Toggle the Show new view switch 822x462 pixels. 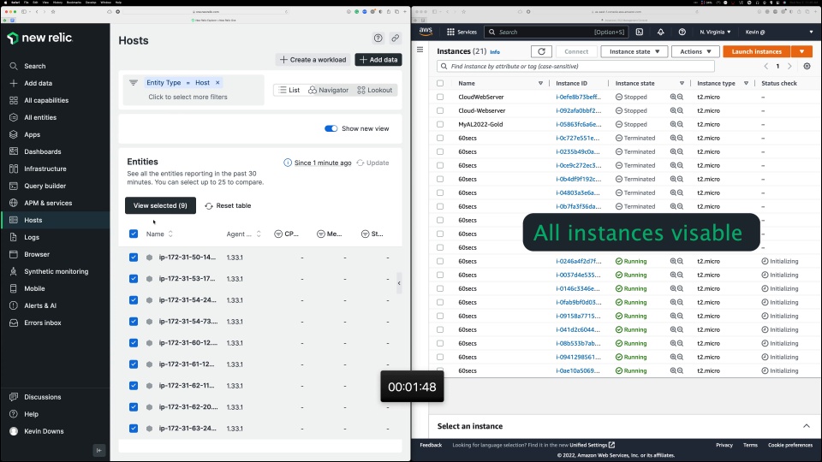click(x=331, y=128)
